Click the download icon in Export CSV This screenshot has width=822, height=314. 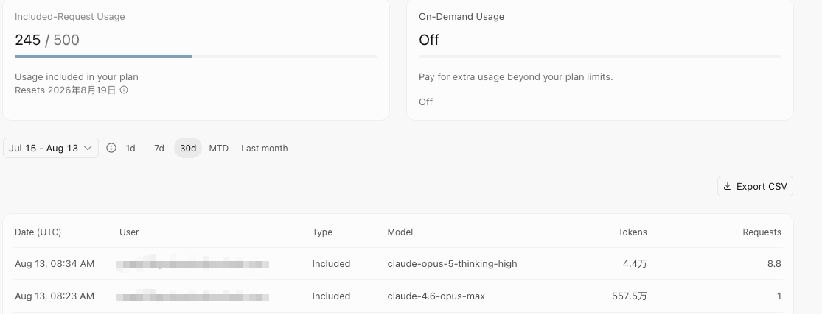[727, 186]
